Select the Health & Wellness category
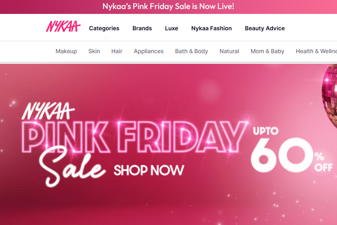337x225 pixels. pos(316,51)
